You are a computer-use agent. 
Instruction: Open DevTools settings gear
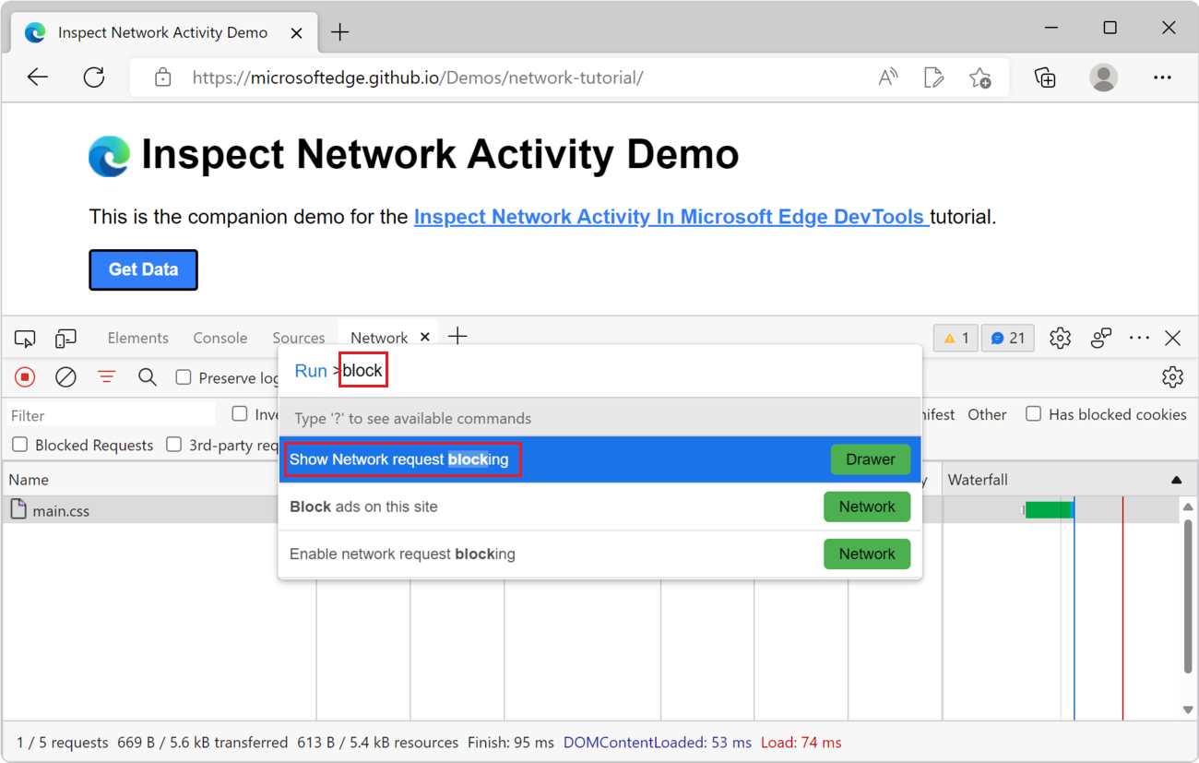[1059, 338]
